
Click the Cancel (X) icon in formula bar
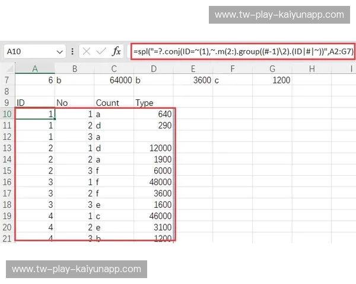pyautogui.click(x=87, y=51)
